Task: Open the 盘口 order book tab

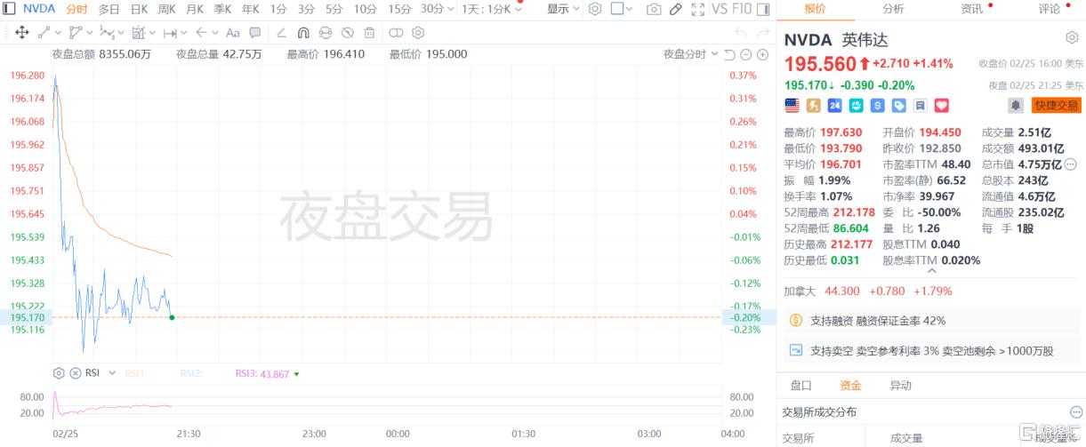Action: 800,385
